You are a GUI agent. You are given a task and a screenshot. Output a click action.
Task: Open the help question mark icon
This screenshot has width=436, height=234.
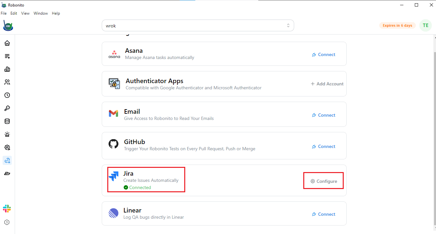click(7, 222)
